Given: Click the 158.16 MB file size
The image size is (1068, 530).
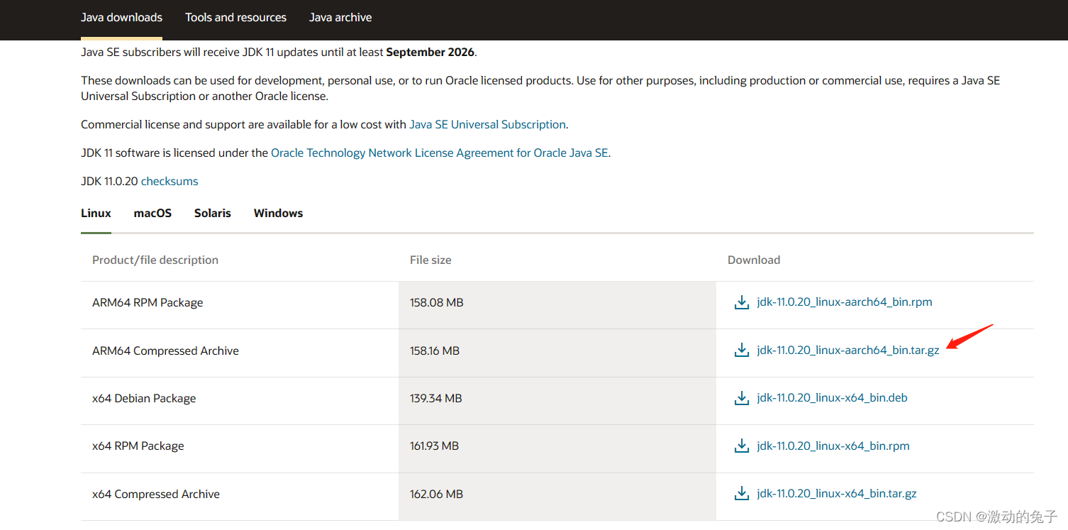Looking at the screenshot, I should [x=435, y=351].
